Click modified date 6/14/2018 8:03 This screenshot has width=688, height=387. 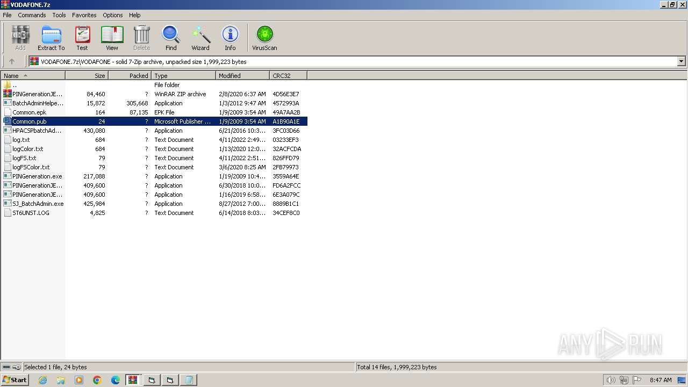(242, 213)
